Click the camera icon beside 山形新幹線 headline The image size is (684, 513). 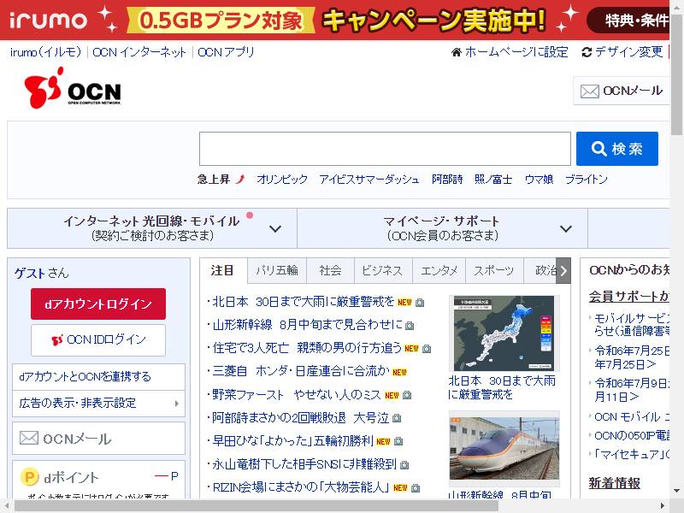410,326
